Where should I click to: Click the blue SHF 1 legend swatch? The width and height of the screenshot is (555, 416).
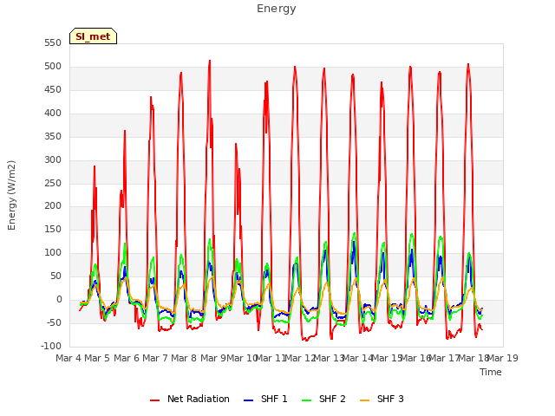(x=249, y=400)
